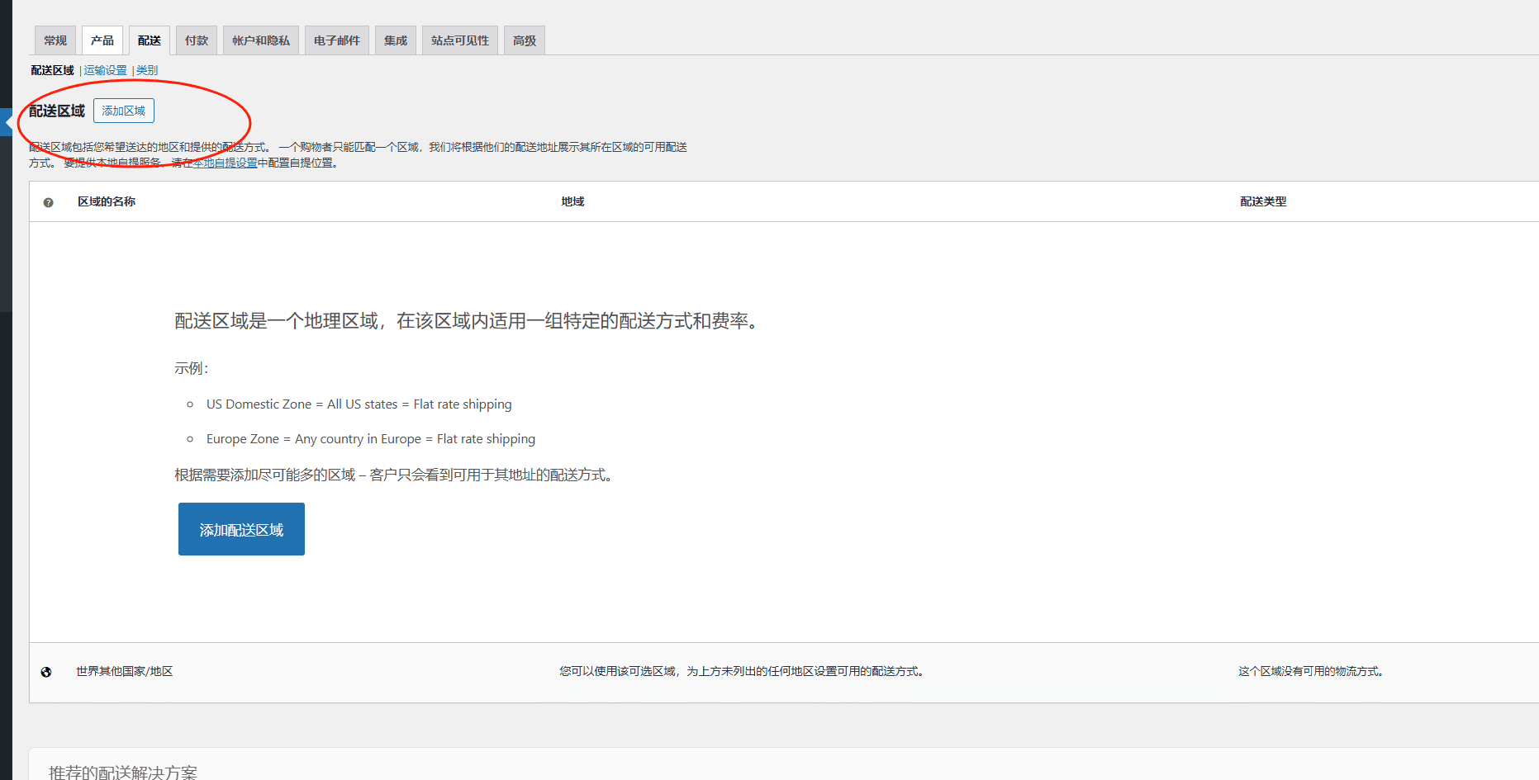Switch to the 电子邮件 tab
The width and height of the screenshot is (1539, 780).
[x=337, y=40]
